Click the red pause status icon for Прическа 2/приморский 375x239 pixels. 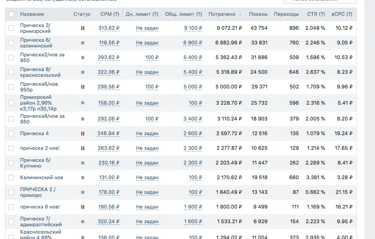coord(82,28)
